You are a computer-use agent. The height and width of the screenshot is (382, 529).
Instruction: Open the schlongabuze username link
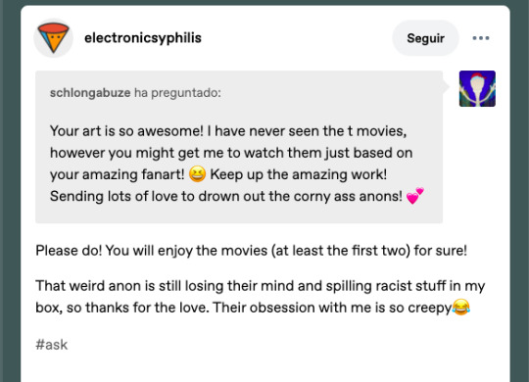tap(90, 92)
